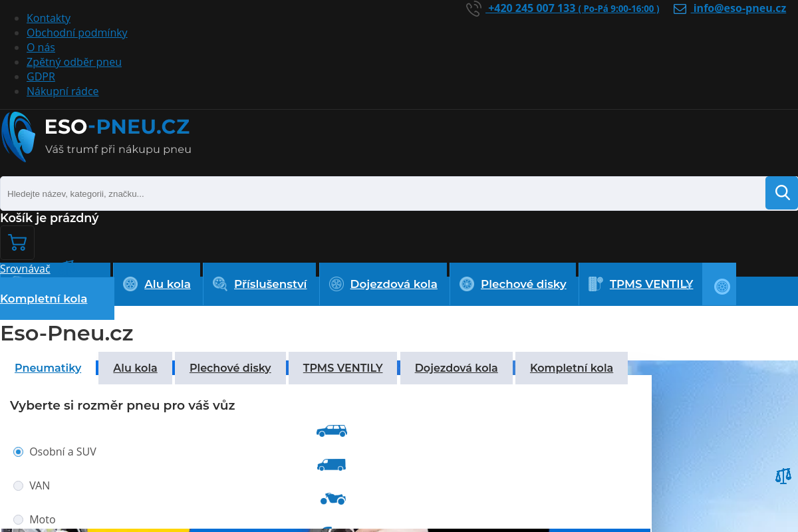Click the motorcycle icon

[x=332, y=498]
